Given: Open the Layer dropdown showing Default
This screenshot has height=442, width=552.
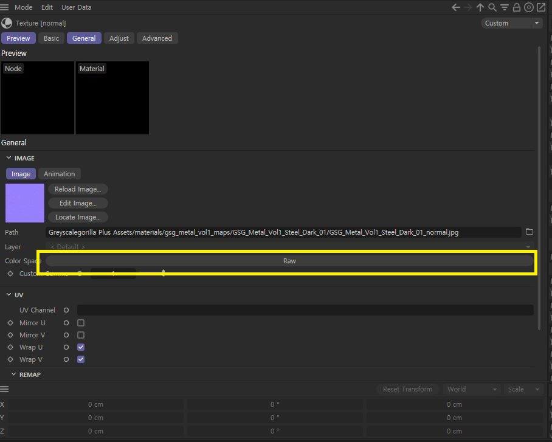Looking at the screenshot, I should 289,247.
